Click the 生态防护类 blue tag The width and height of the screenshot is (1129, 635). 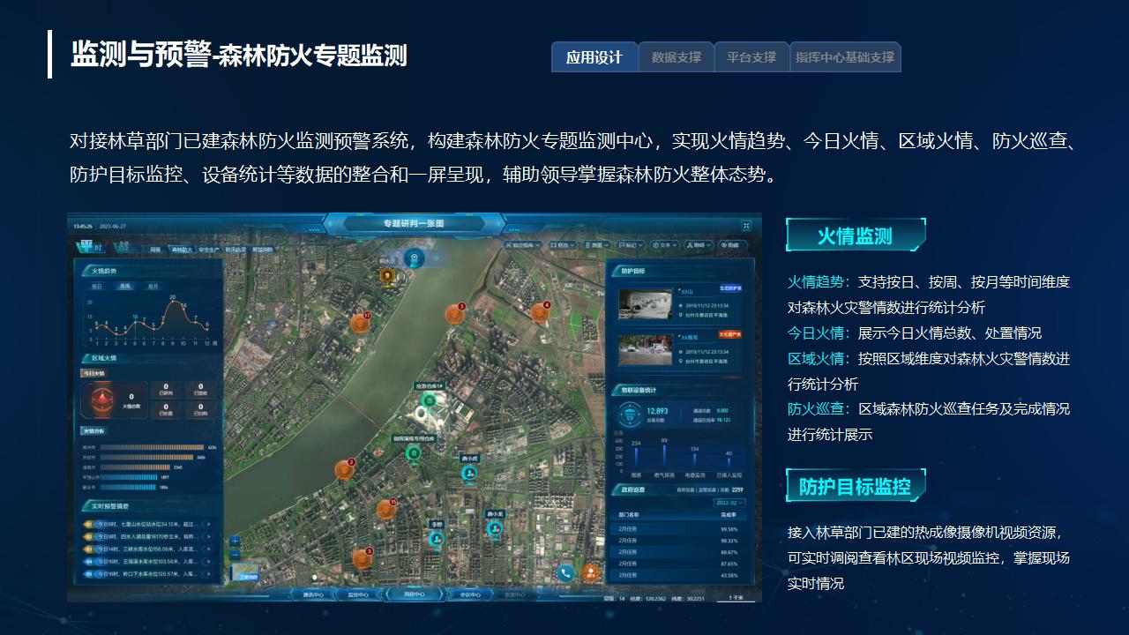pyautogui.click(x=729, y=288)
